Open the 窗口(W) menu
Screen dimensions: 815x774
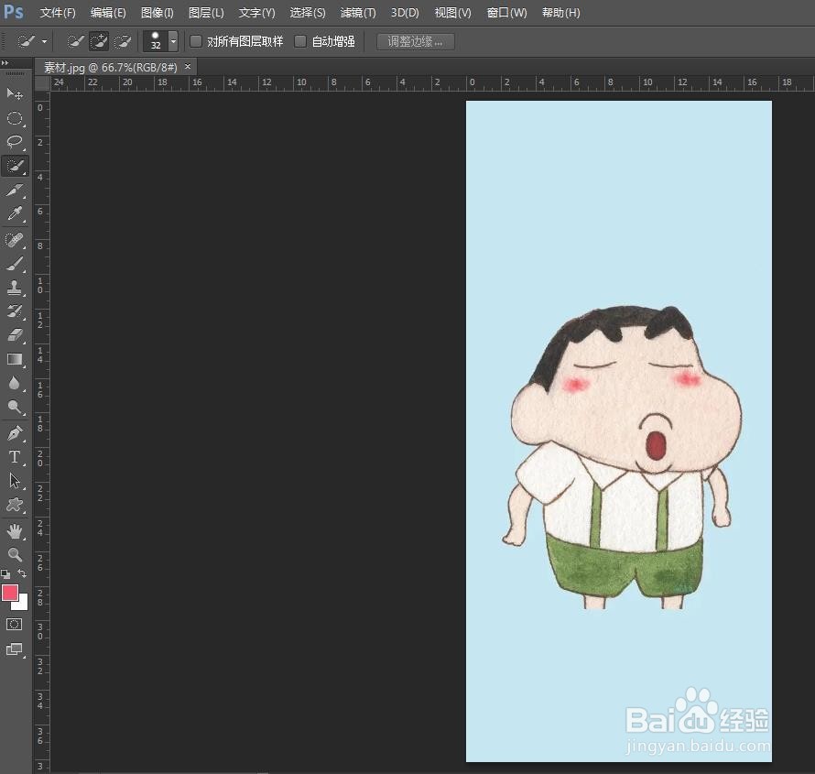coord(506,13)
